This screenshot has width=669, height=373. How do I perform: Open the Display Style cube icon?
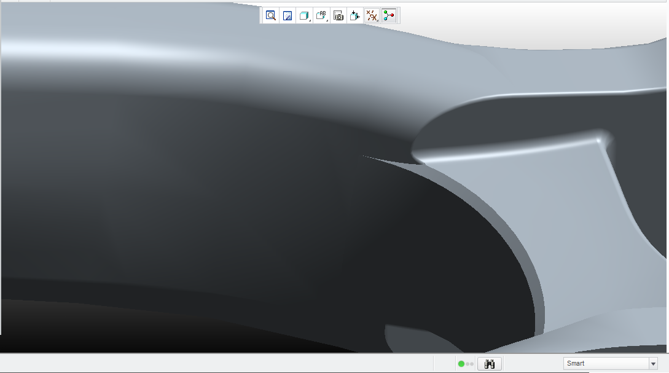tap(304, 16)
